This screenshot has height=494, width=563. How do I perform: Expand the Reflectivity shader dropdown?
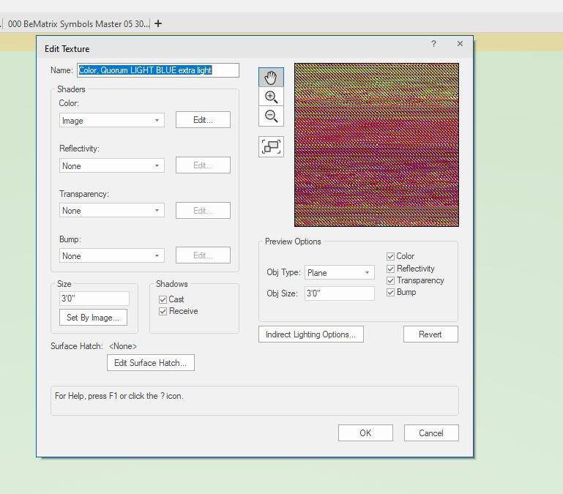[111, 166]
